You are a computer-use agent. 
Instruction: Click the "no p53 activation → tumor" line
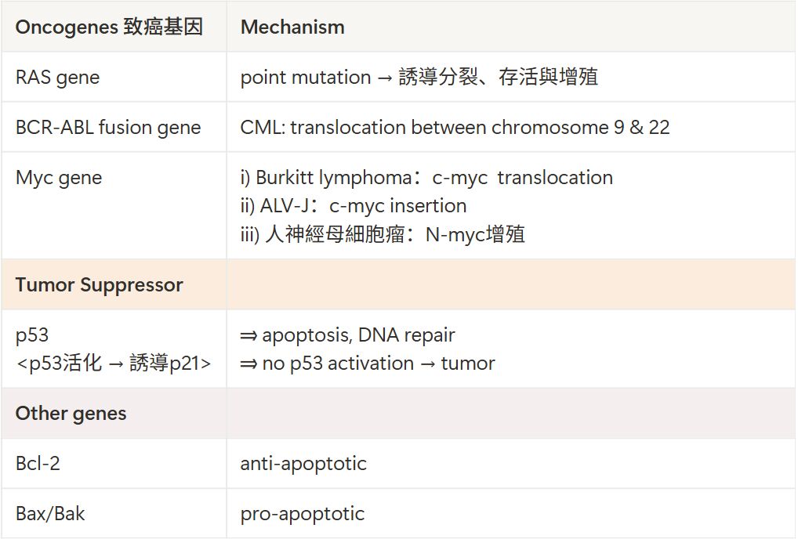[368, 364]
